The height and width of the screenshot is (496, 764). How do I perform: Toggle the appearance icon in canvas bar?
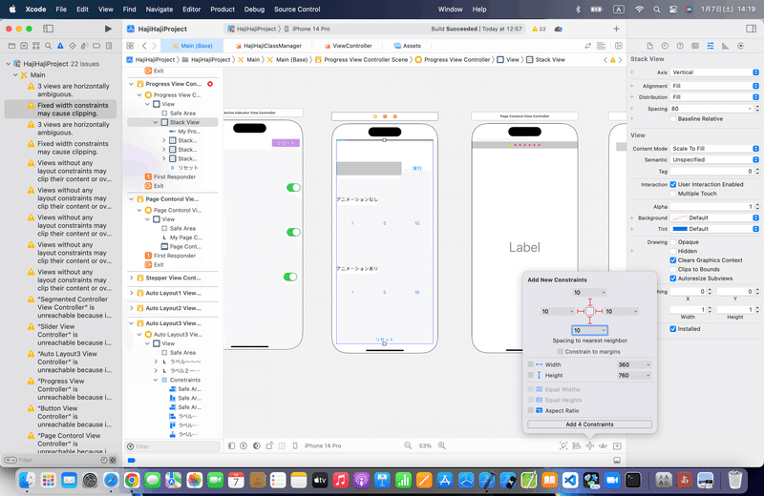257,445
